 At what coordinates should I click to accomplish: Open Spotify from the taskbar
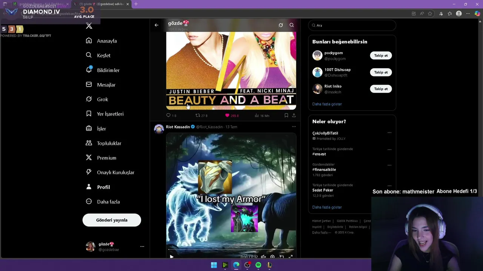tap(258, 265)
